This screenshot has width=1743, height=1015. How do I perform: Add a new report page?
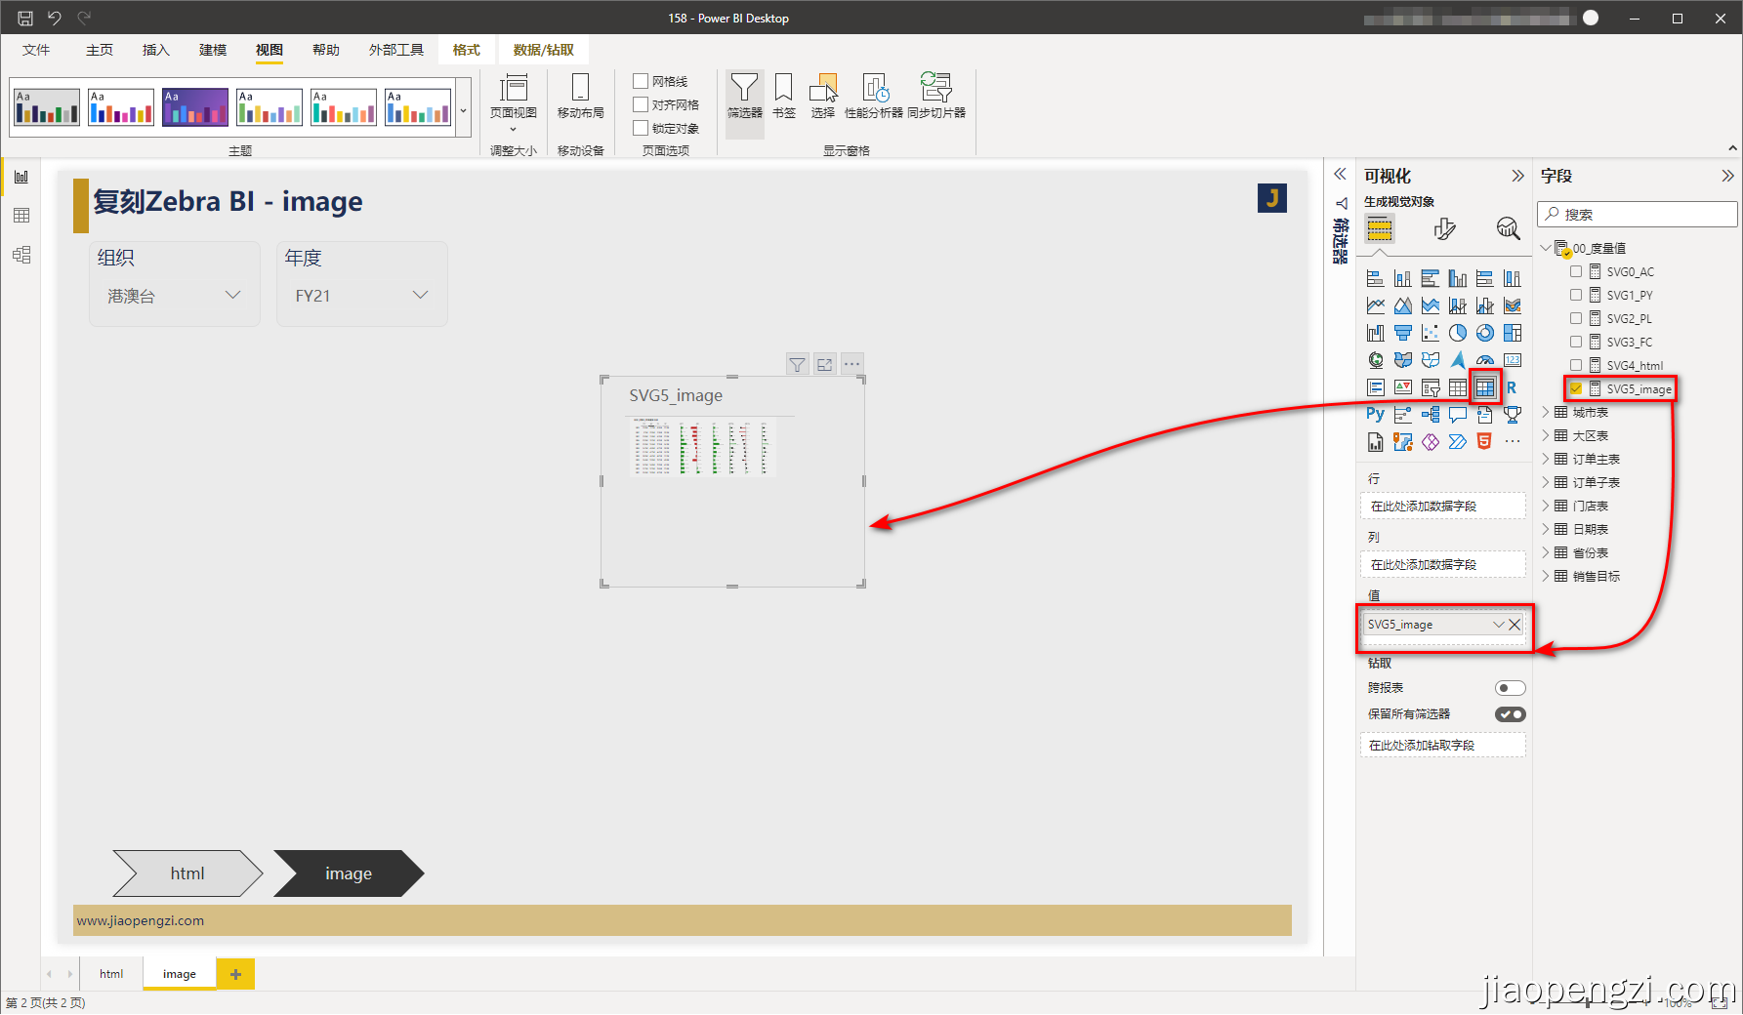pyautogui.click(x=235, y=974)
